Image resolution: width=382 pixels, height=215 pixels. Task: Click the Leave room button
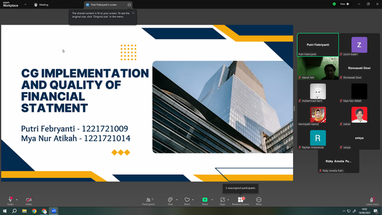pyautogui.click(x=372, y=201)
